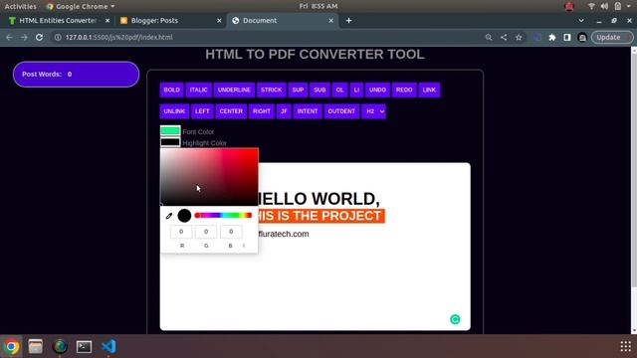
Task: Click the LINK button
Action: 429,89
